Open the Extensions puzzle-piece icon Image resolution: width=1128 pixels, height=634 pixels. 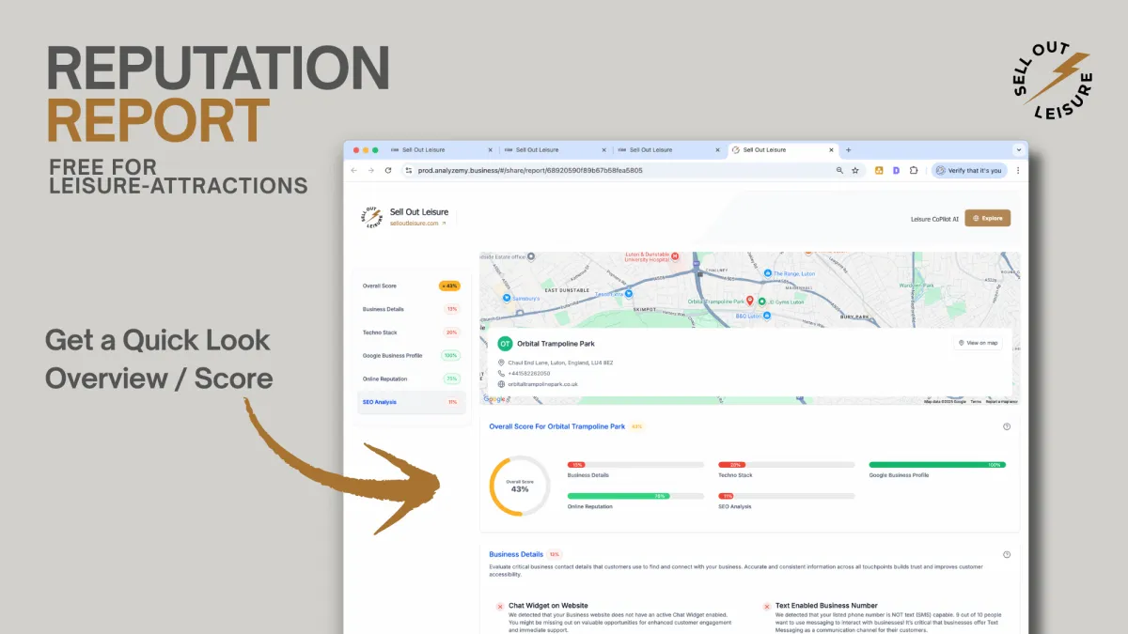tap(914, 171)
